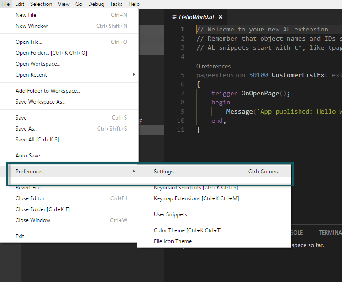
Task: Open Keyboard Shortcuts preferences
Action: pos(195,188)
